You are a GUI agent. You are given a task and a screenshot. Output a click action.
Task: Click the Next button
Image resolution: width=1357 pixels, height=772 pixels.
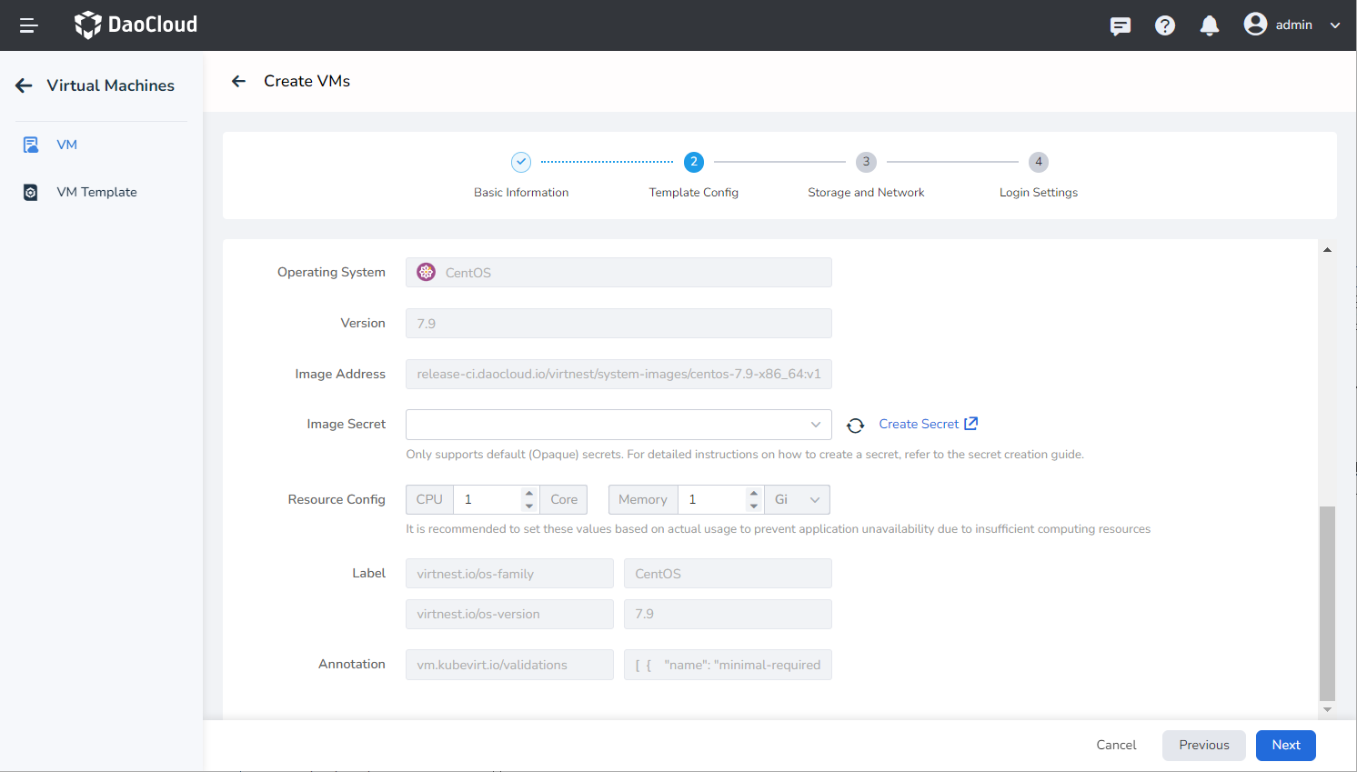[1285, 745]
